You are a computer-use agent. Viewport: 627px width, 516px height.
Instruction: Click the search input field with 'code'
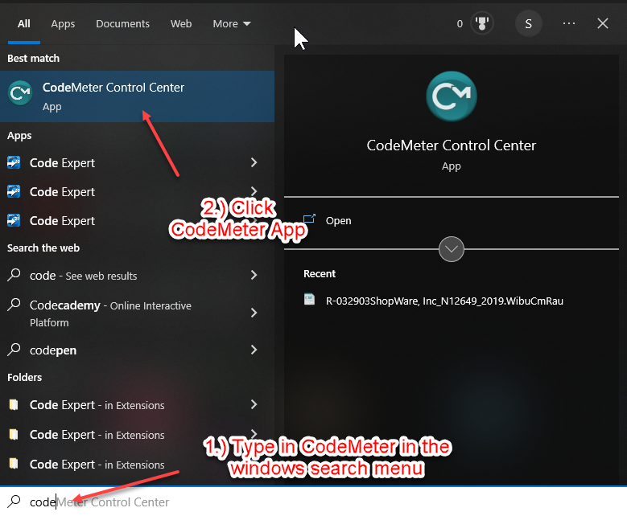tap(314, 502)
